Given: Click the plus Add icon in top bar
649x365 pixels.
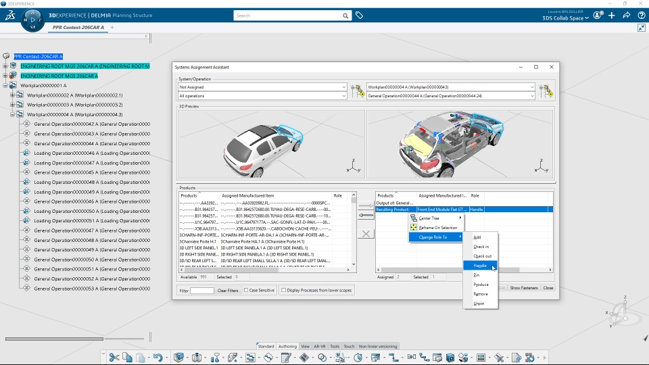Looking at the screenshot, I should coord(612,15).
